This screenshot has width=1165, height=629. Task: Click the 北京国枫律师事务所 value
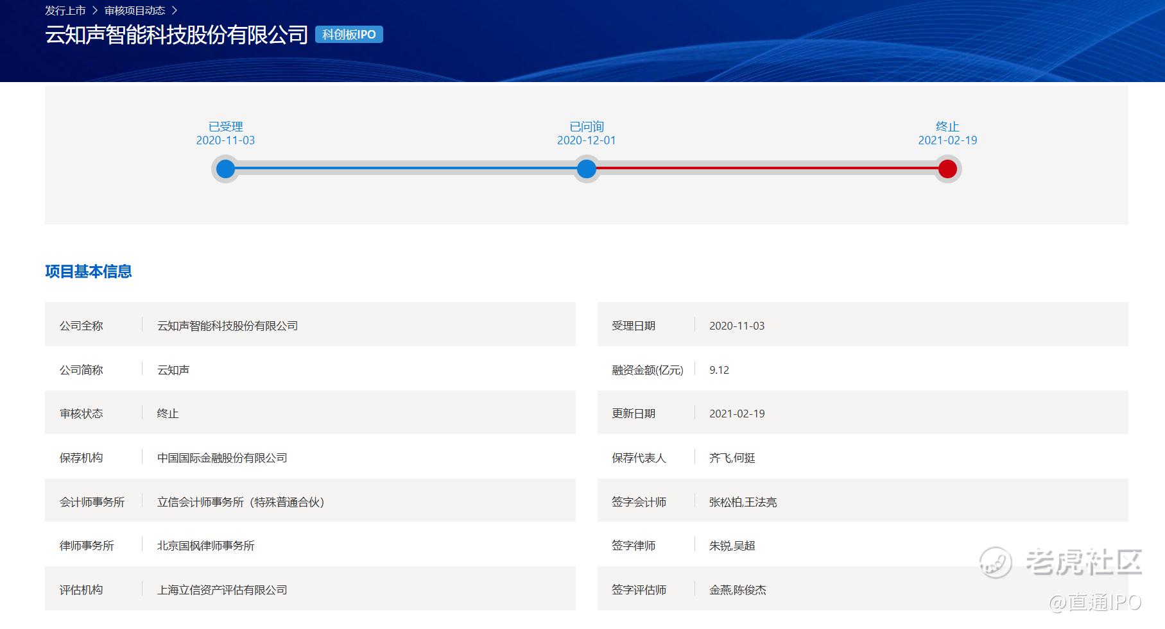click(206, 546)
